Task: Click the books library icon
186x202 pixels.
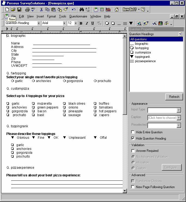Action: [160, 23]
